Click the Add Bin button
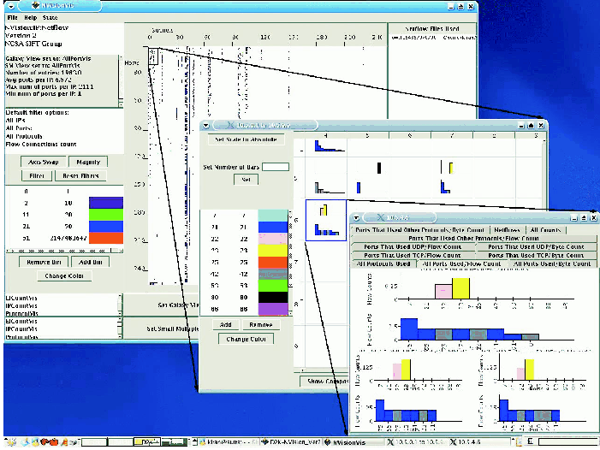The height and width of the screenshot is (450, 600). pos(89,262)
